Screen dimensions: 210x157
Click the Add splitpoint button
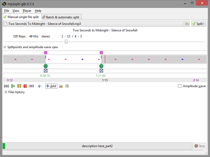(x=51, y=86)
